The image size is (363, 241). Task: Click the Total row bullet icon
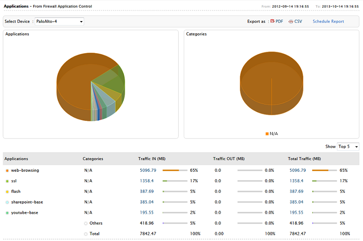(x=86, y=234)
